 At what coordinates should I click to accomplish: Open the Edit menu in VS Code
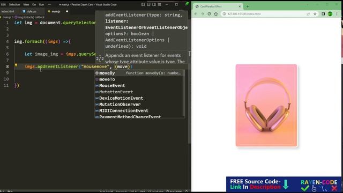pyautogui.click(x=3, y=4)
